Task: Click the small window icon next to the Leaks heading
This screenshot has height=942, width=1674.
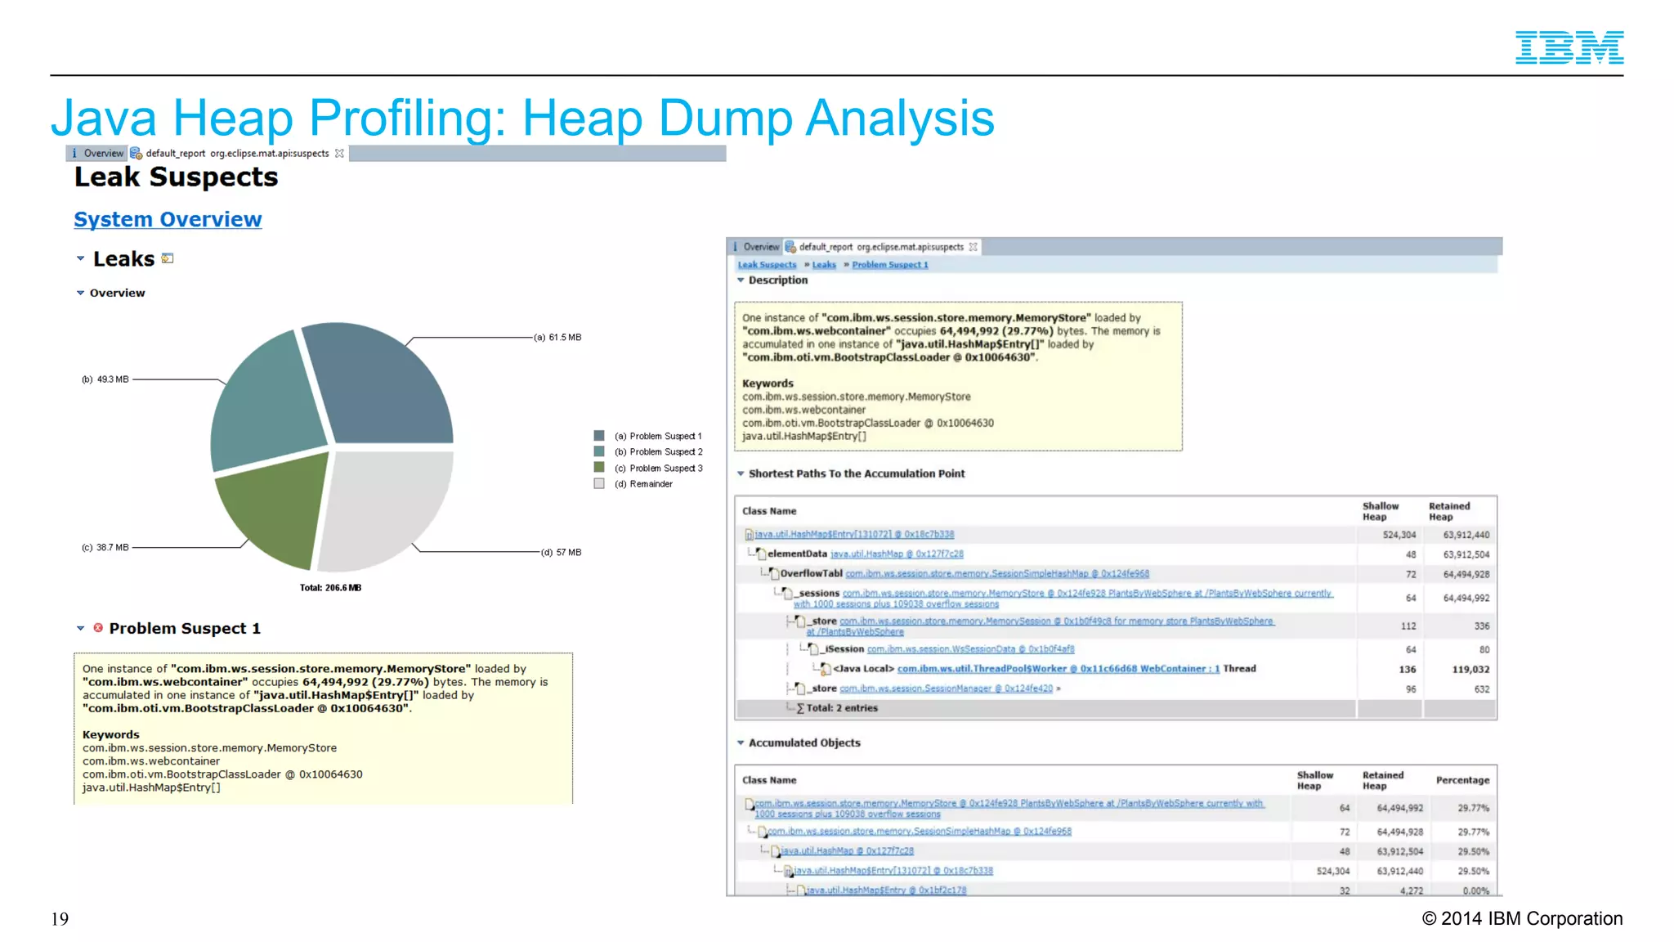Action: 168,258
